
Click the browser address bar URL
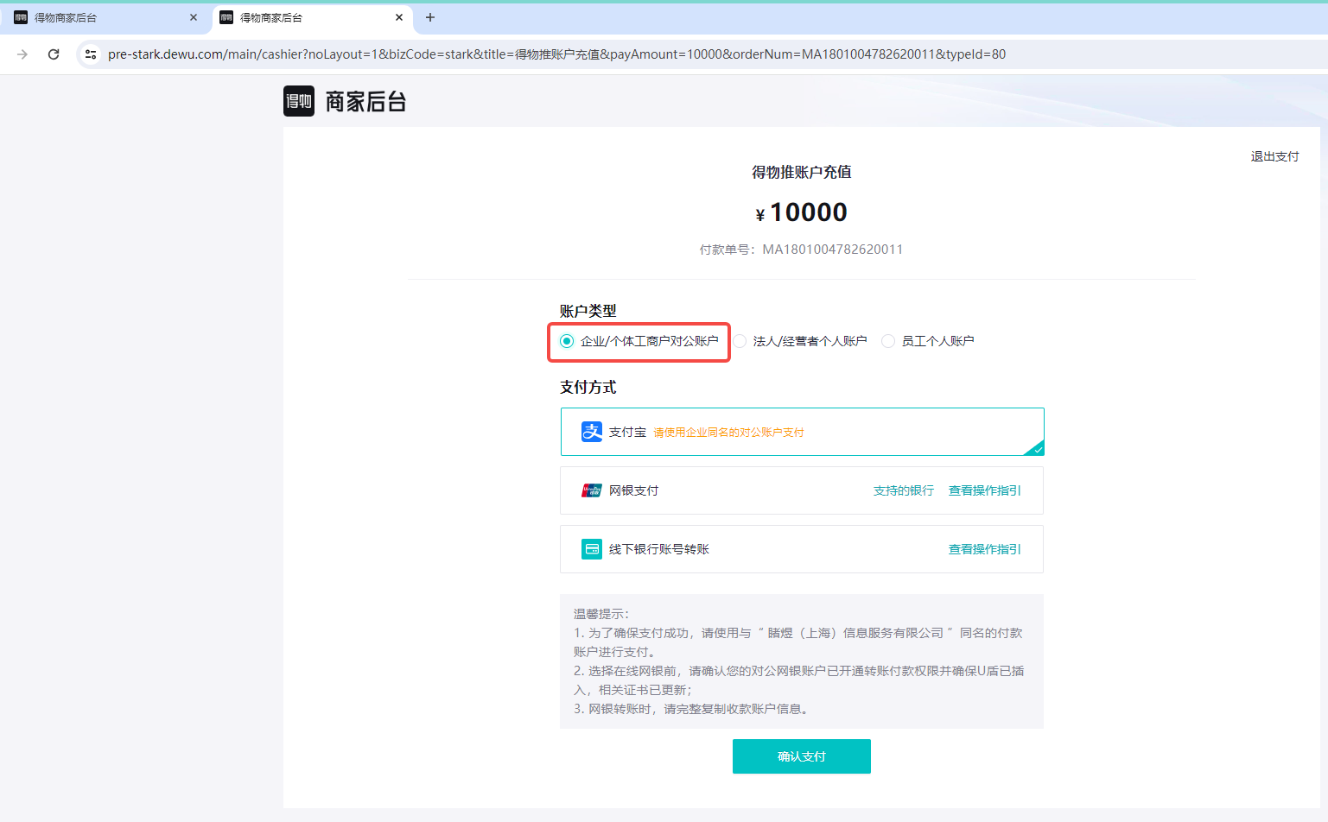[556, 54]
